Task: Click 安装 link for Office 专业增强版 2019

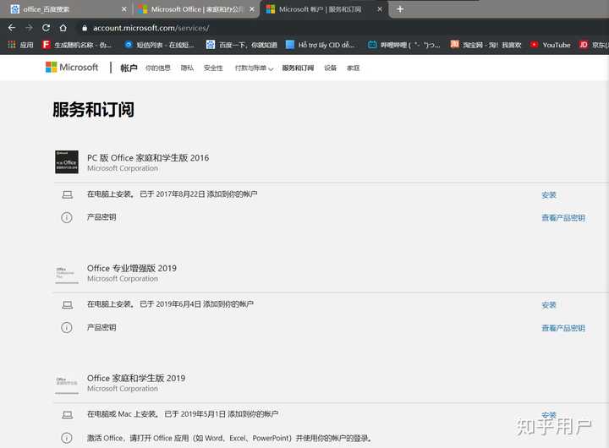Action: [x=549, y=305]
